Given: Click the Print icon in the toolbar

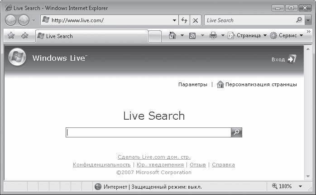Looking at the screenshot, I should coord(213,35).
